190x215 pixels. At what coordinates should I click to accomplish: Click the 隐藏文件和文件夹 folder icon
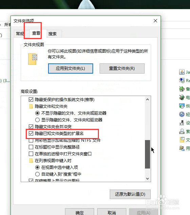tap(31, 106)
